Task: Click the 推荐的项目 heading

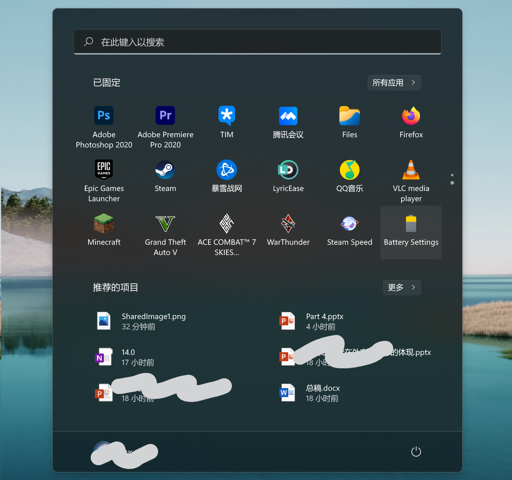Action: [x=116, y=288]
